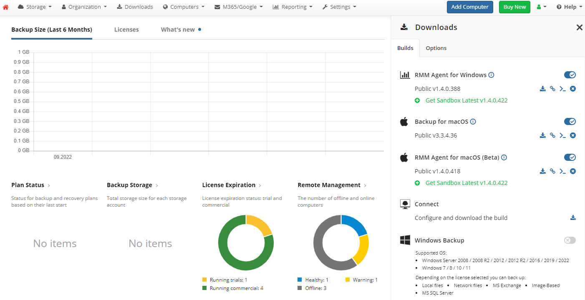Download RMM Agent for macOS (Beta) build

pos(543,171)
